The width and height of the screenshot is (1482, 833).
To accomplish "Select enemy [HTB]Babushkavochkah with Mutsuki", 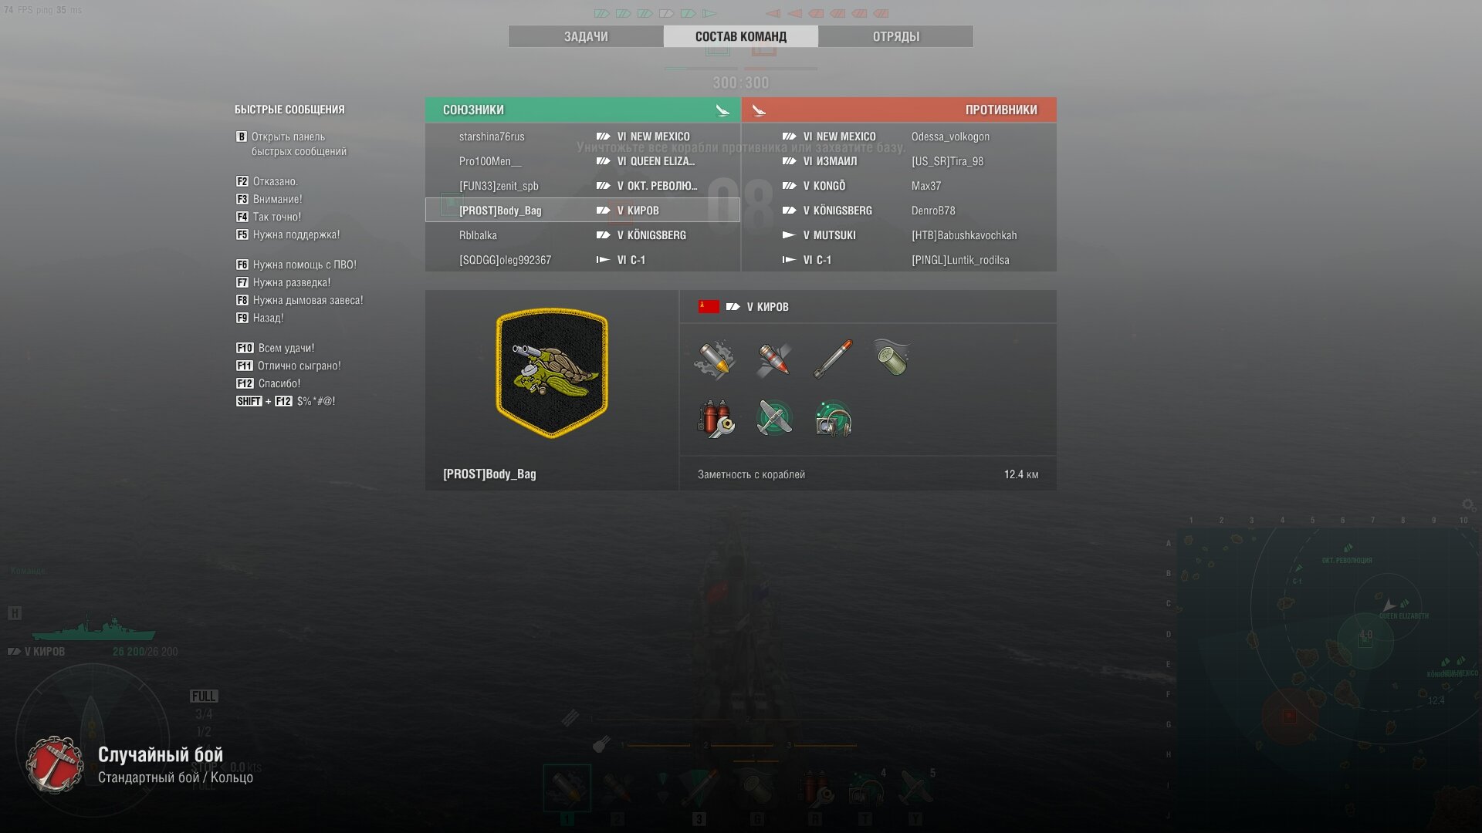I will coord(899,235).
